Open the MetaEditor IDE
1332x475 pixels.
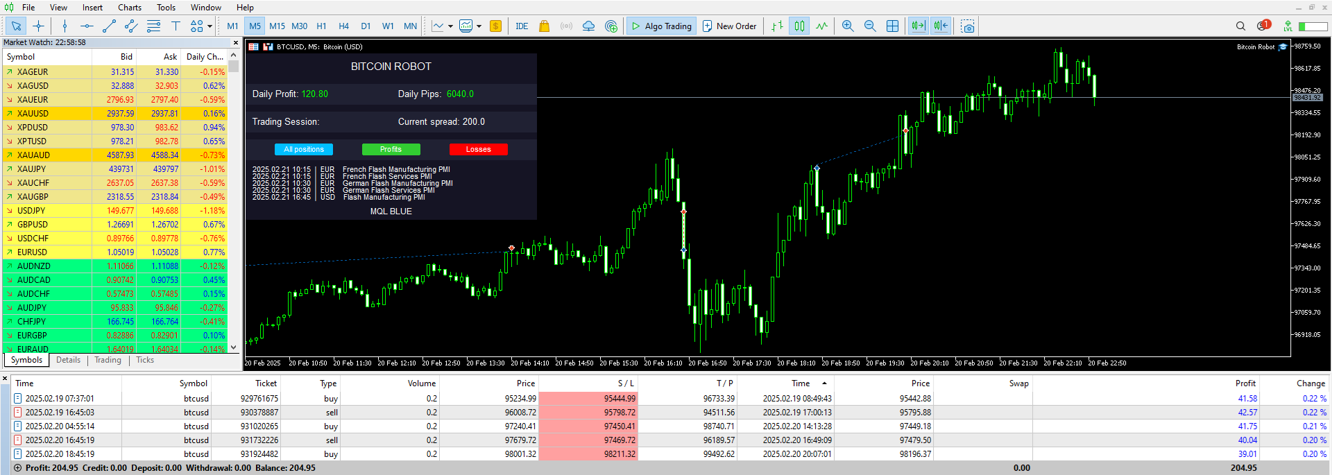coord(522,26)
